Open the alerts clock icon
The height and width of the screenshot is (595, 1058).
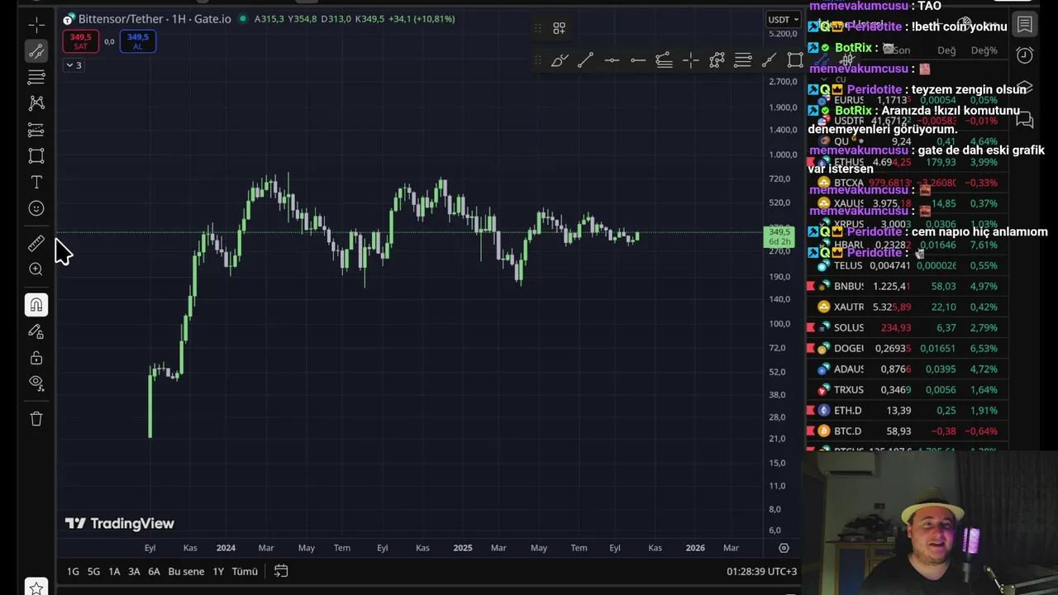(x=1025, y=56)
